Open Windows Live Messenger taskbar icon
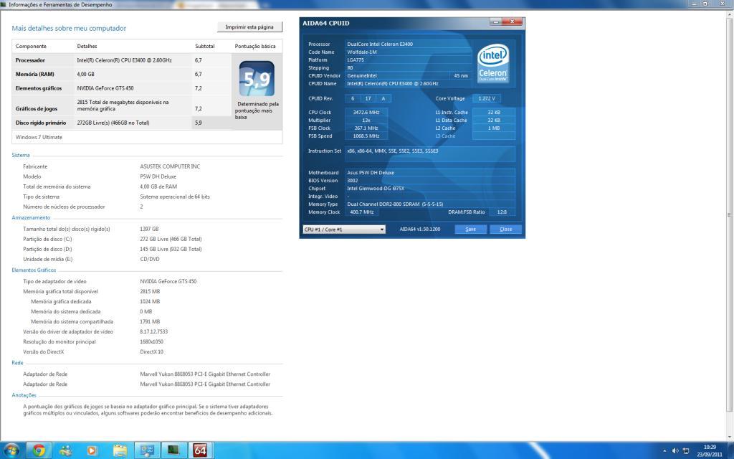Screen dimensions: 734x459 [x=65, y=450]
